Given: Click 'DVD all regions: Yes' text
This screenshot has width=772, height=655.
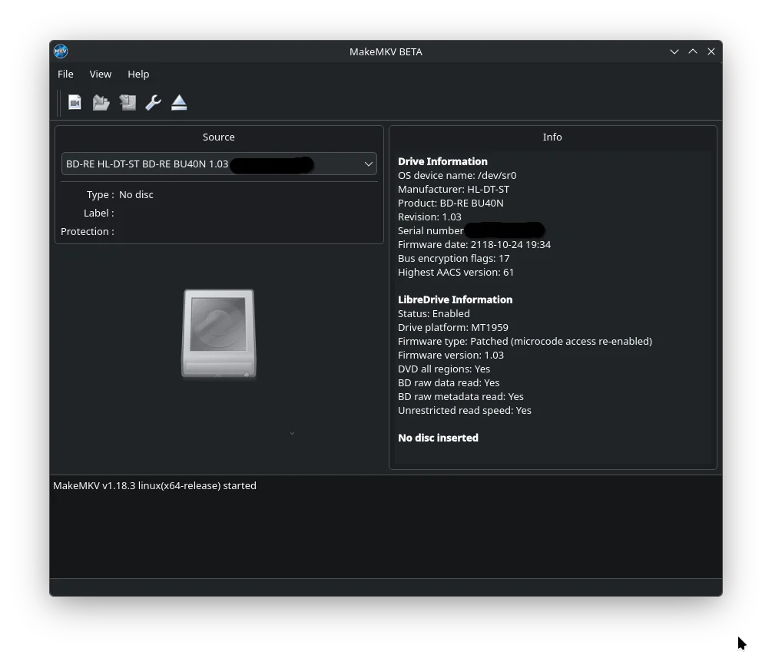Looking at the screenshot, I should coord(443,369).
